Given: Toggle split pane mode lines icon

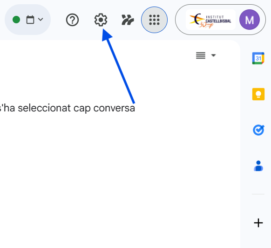Looking at the screenshot, I should (201, 55).
